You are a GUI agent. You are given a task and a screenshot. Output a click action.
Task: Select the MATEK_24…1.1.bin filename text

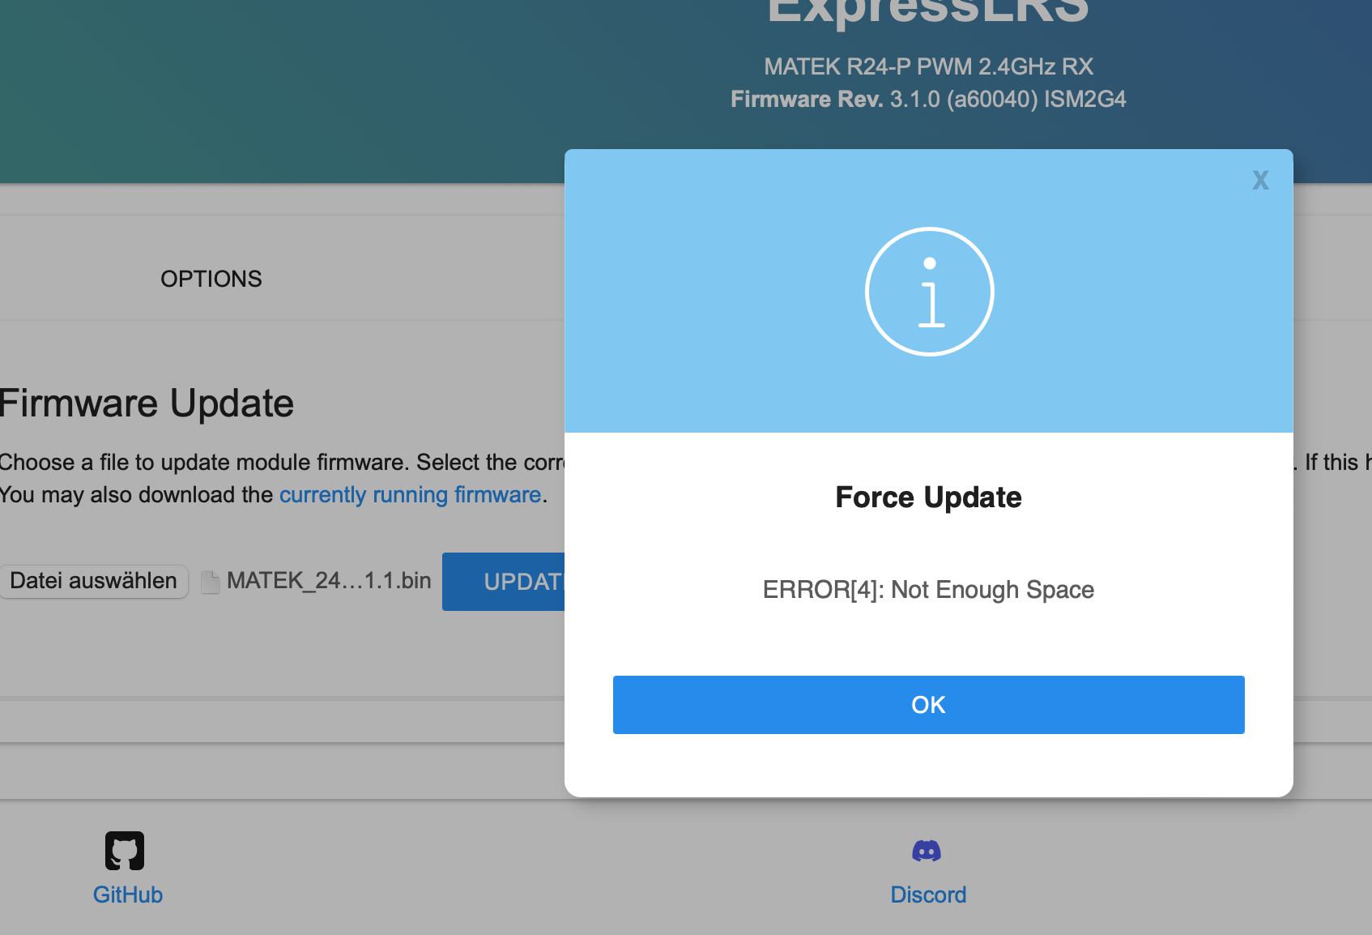[328, 581]
